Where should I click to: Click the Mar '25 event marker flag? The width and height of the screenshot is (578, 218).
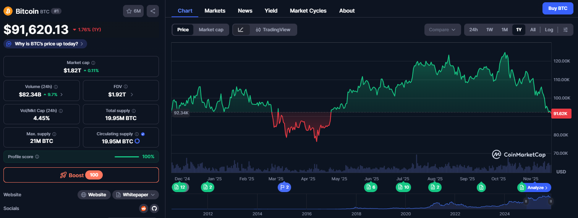click(x=284, y=187)
